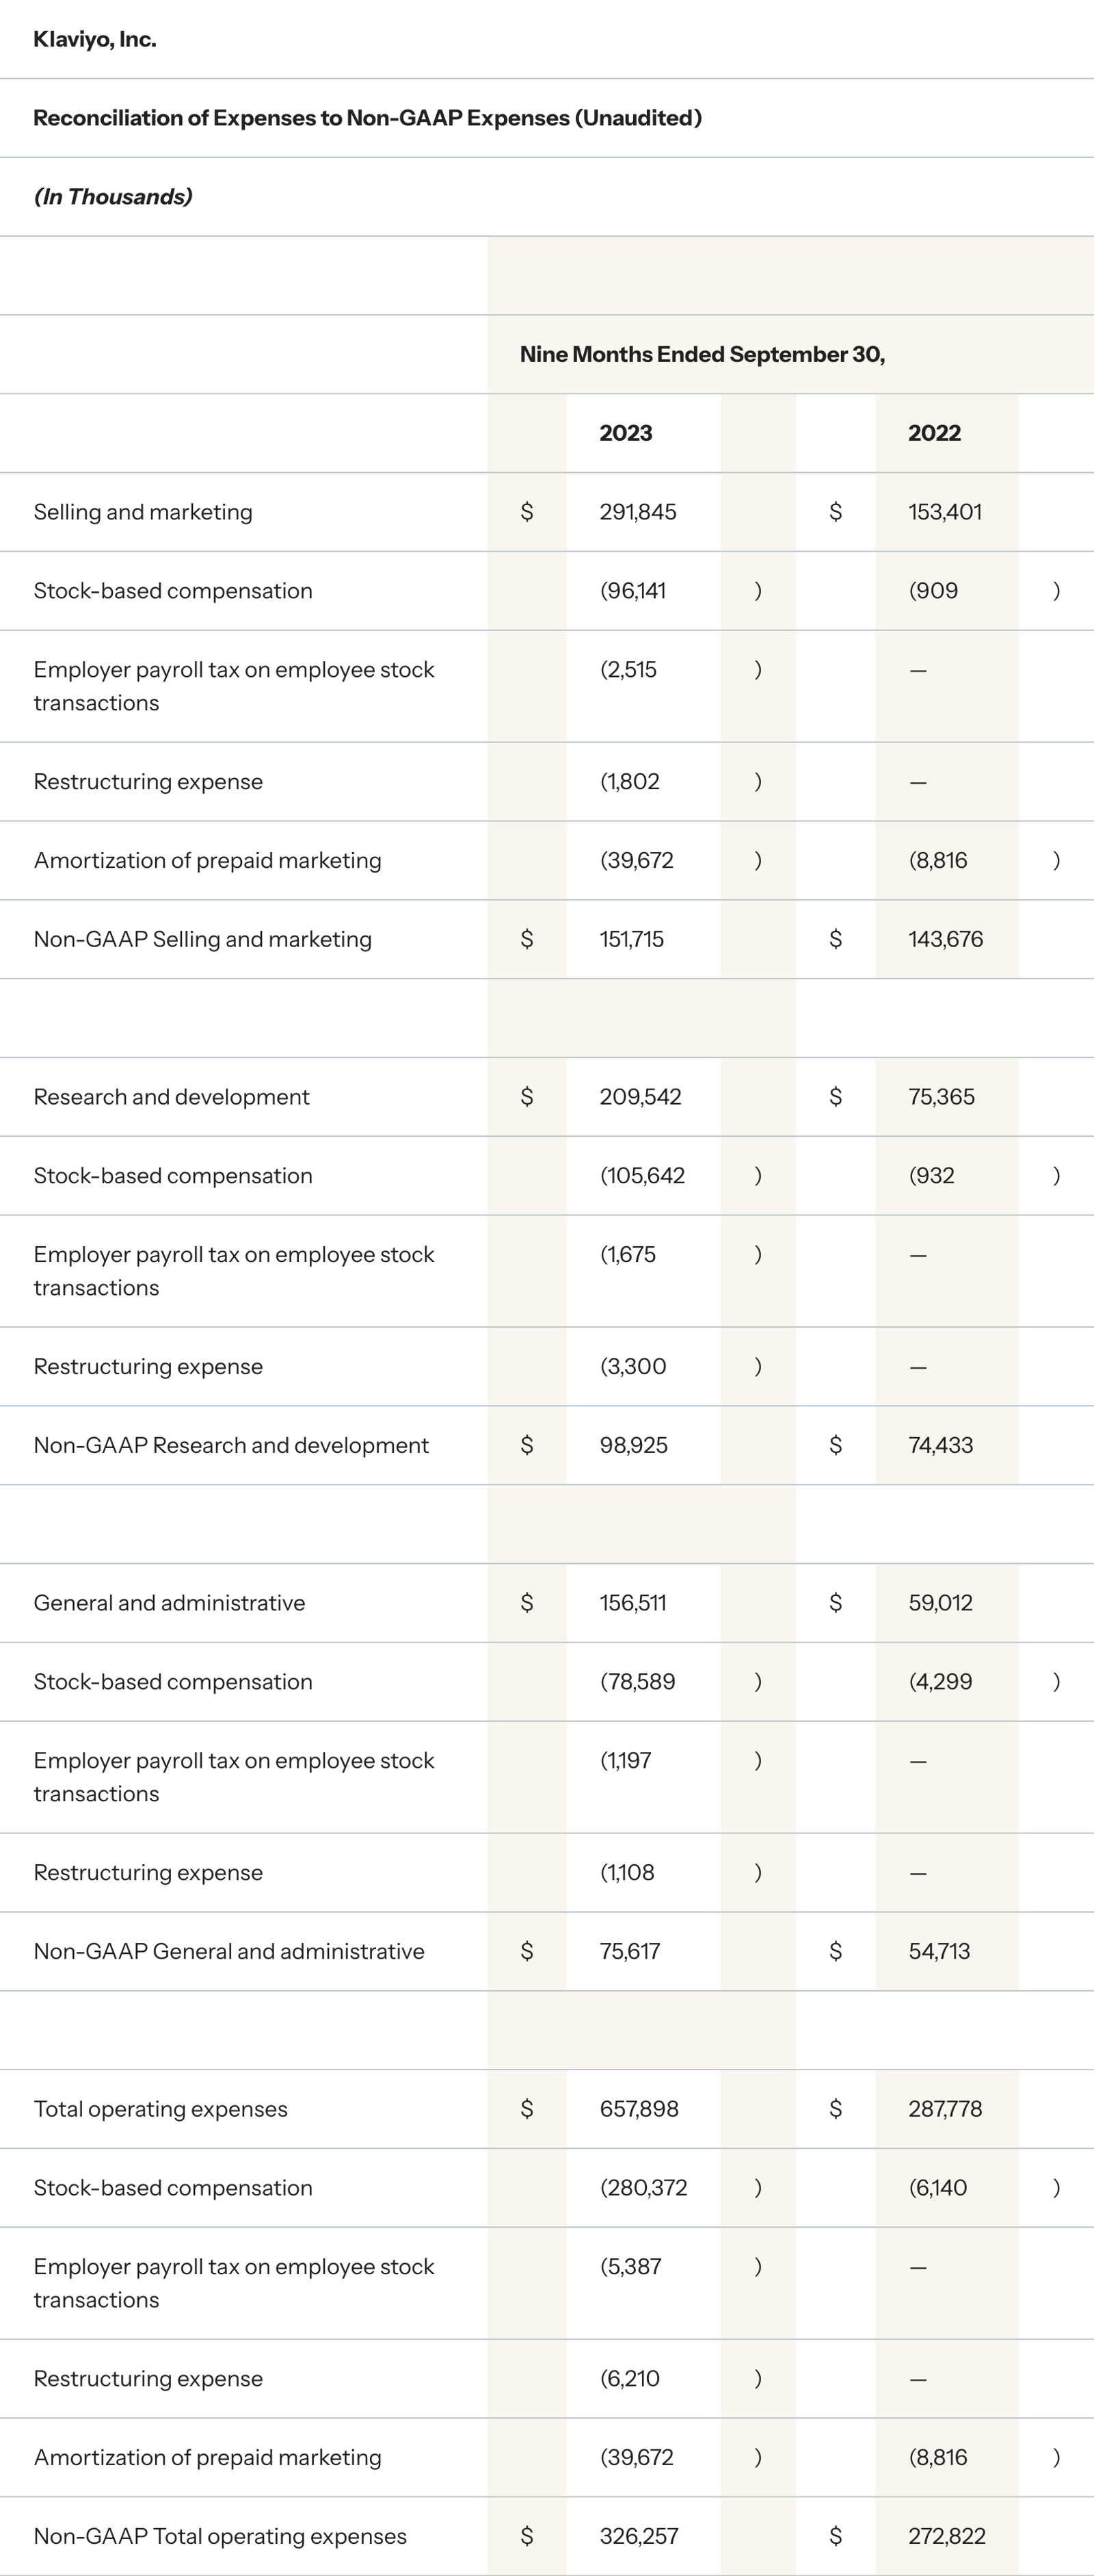Select the 'Klaviyo, Inc.' heading text
Viewport: 1094px width, 2576px height.
[95, 39]
